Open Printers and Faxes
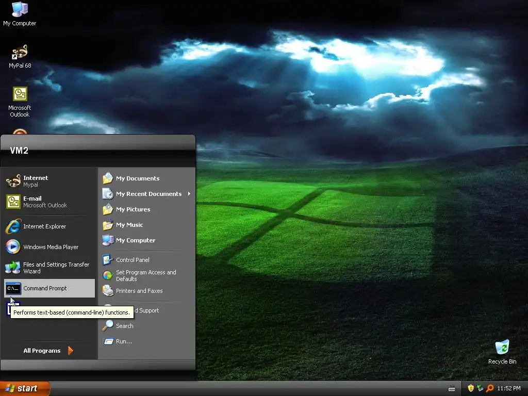 click(146, 291)
